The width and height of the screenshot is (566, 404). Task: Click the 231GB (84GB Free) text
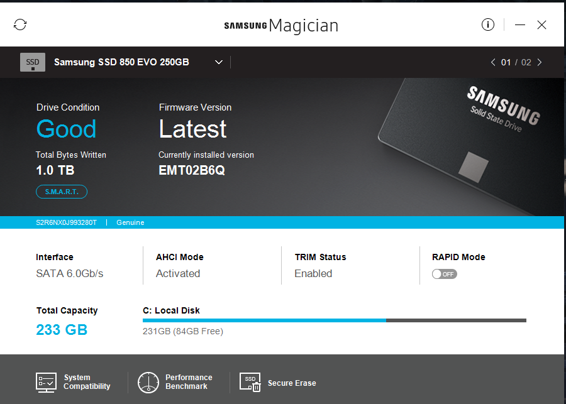(183, 331)
